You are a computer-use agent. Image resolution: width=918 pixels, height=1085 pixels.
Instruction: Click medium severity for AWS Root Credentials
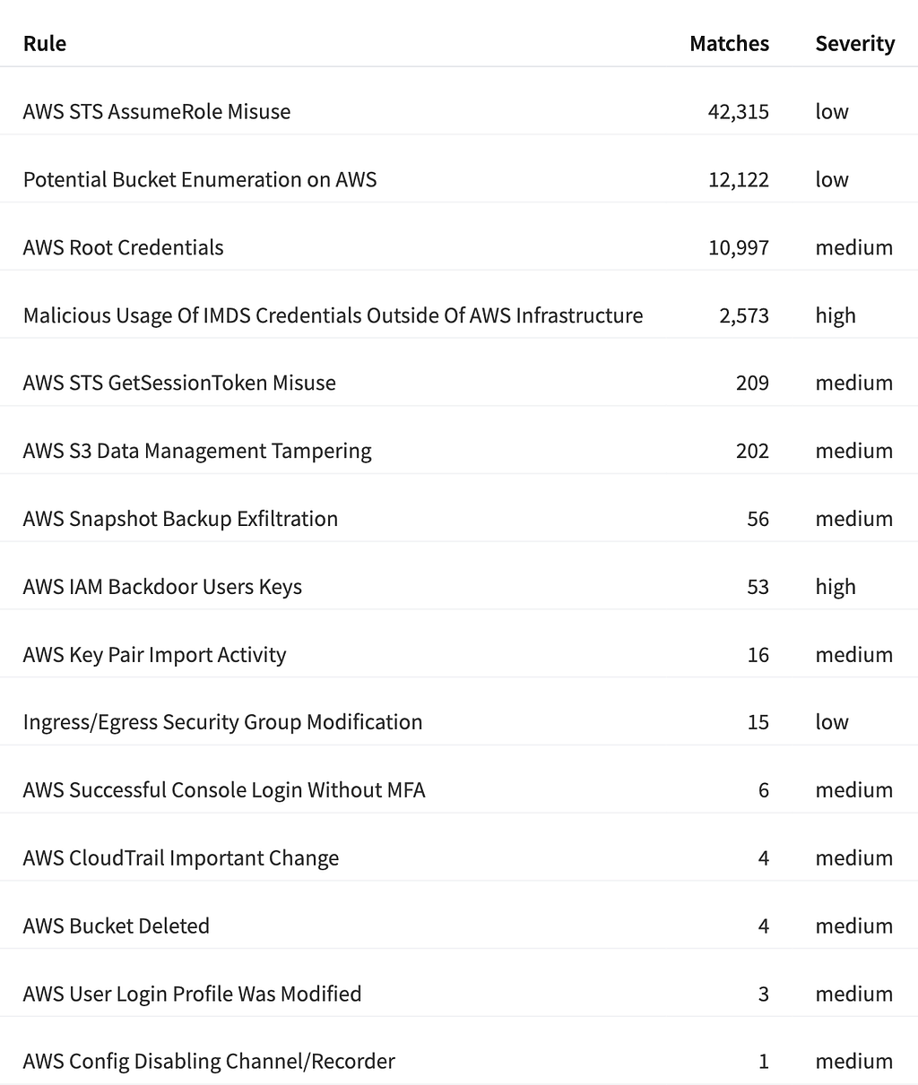click(x=854, y=247)
